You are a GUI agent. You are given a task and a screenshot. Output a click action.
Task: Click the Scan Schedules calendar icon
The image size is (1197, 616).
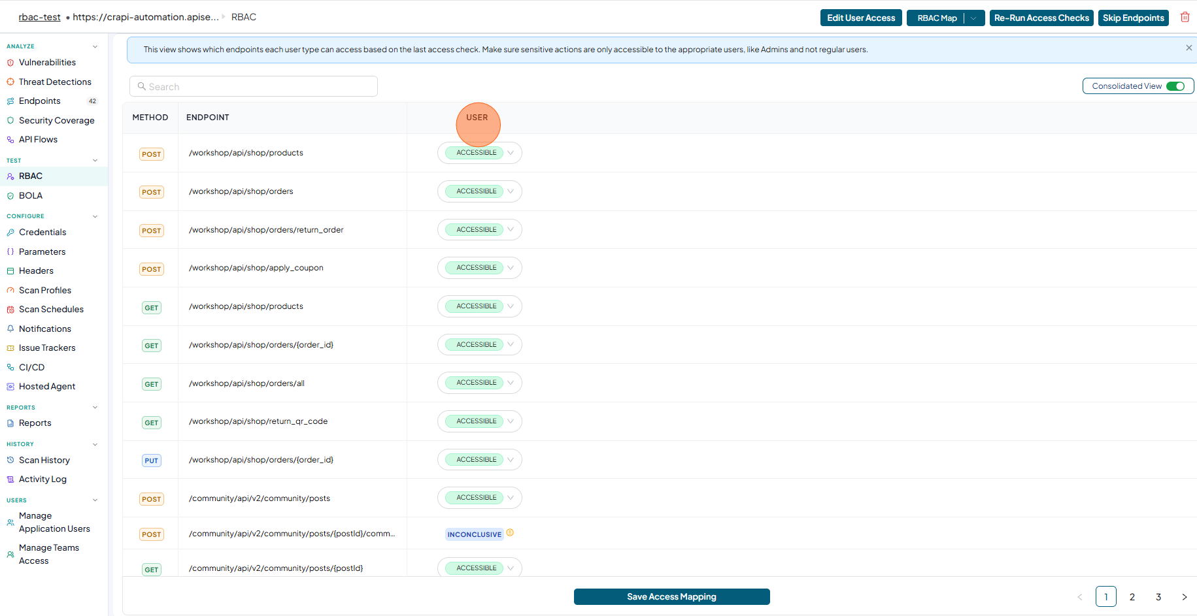pos(10,310)
